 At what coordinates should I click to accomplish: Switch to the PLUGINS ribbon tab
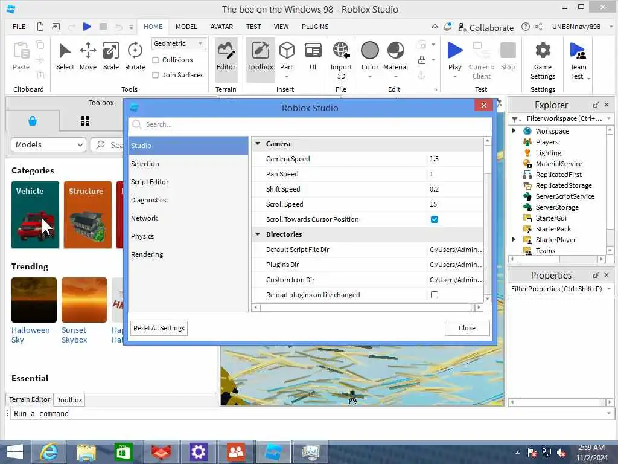coord(315,27)
